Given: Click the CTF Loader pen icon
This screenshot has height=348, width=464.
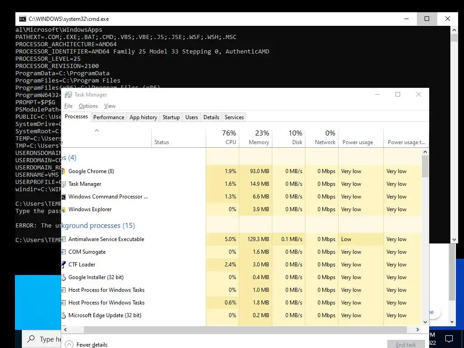Looking at the screenshot, I should (63, 265).
